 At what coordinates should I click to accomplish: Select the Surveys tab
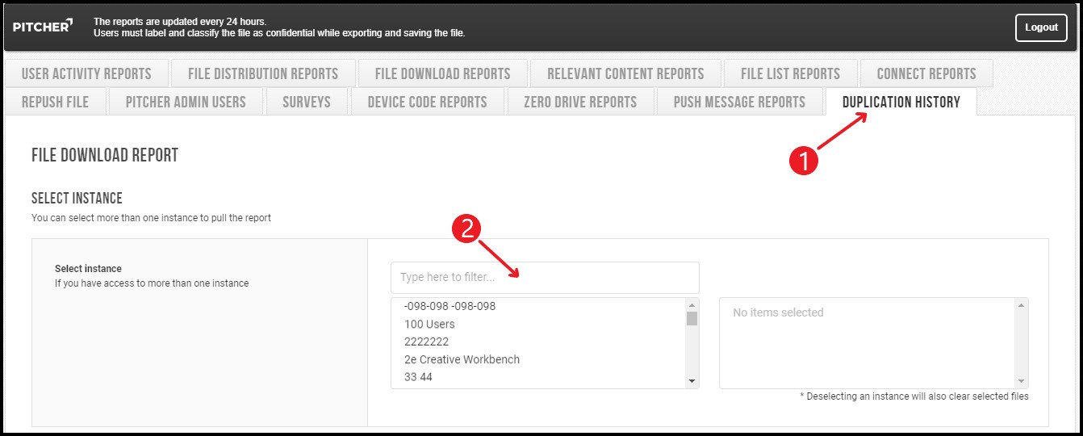click(x=307, y=102)
